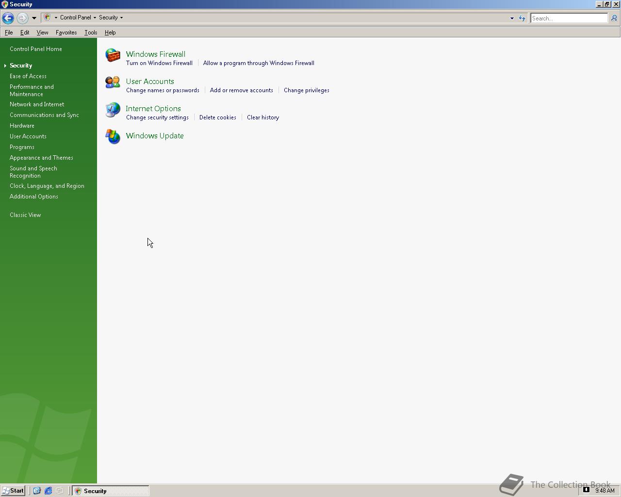This screenshot has height=497, width=621.
Task: Click the system tray notification icon
Action: (x=586, y=490)
